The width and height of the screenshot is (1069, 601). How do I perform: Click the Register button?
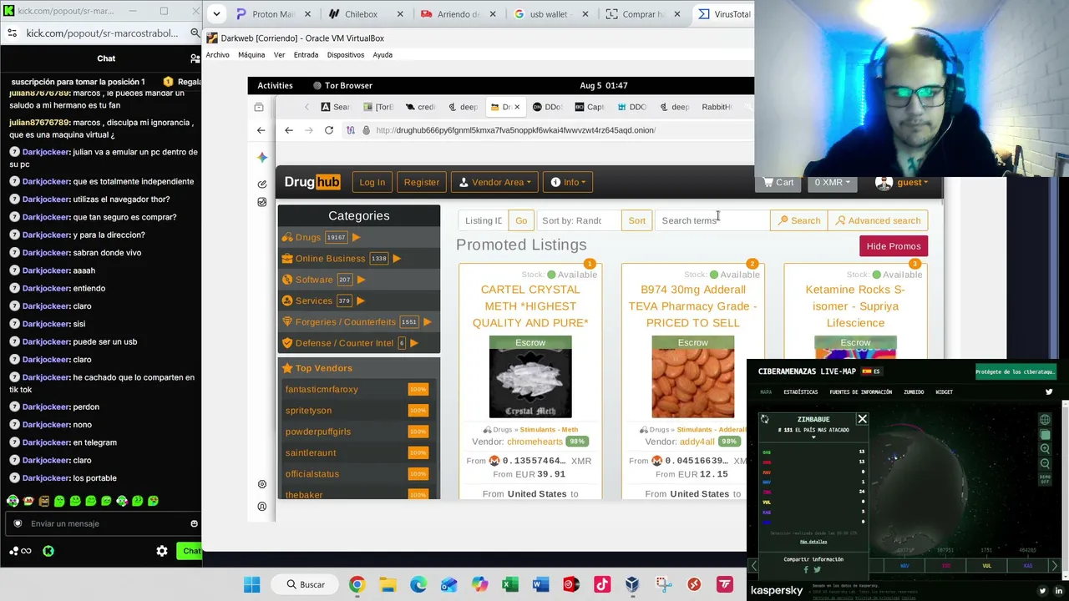tap(422, 182)
